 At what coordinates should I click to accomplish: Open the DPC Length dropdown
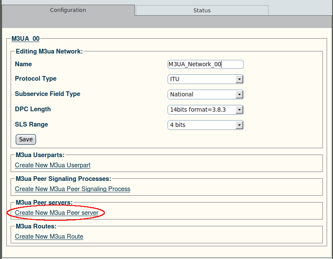(x=206, y=110)
